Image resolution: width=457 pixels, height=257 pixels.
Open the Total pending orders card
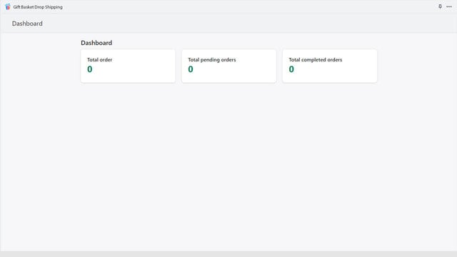pyautogui.click(x=228, y=66)
